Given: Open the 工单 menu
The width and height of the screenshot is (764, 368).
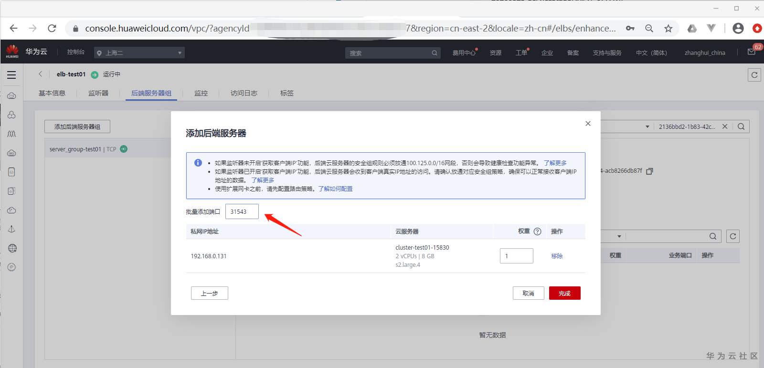Looking at the screenshot, I should click(x=521, y=53).
